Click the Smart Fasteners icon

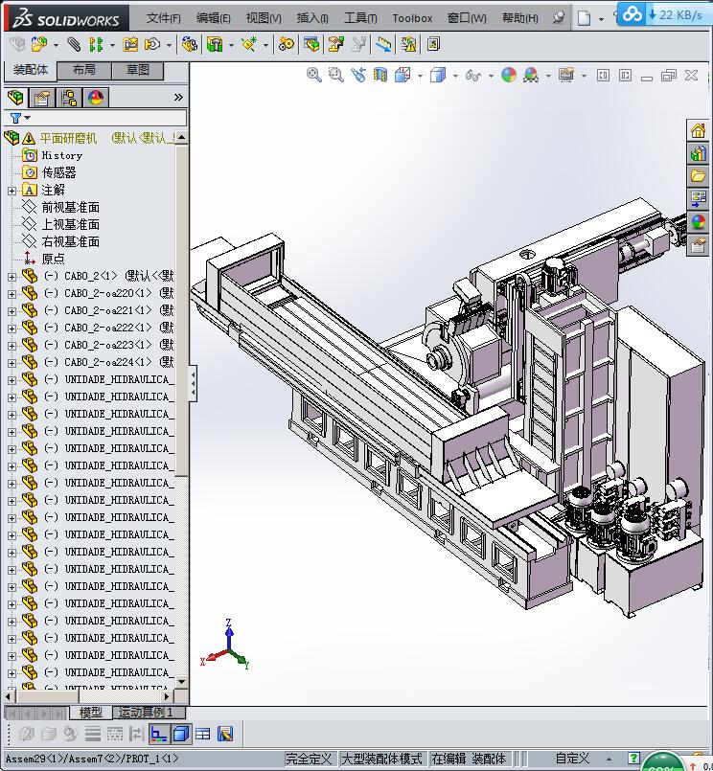130,45
